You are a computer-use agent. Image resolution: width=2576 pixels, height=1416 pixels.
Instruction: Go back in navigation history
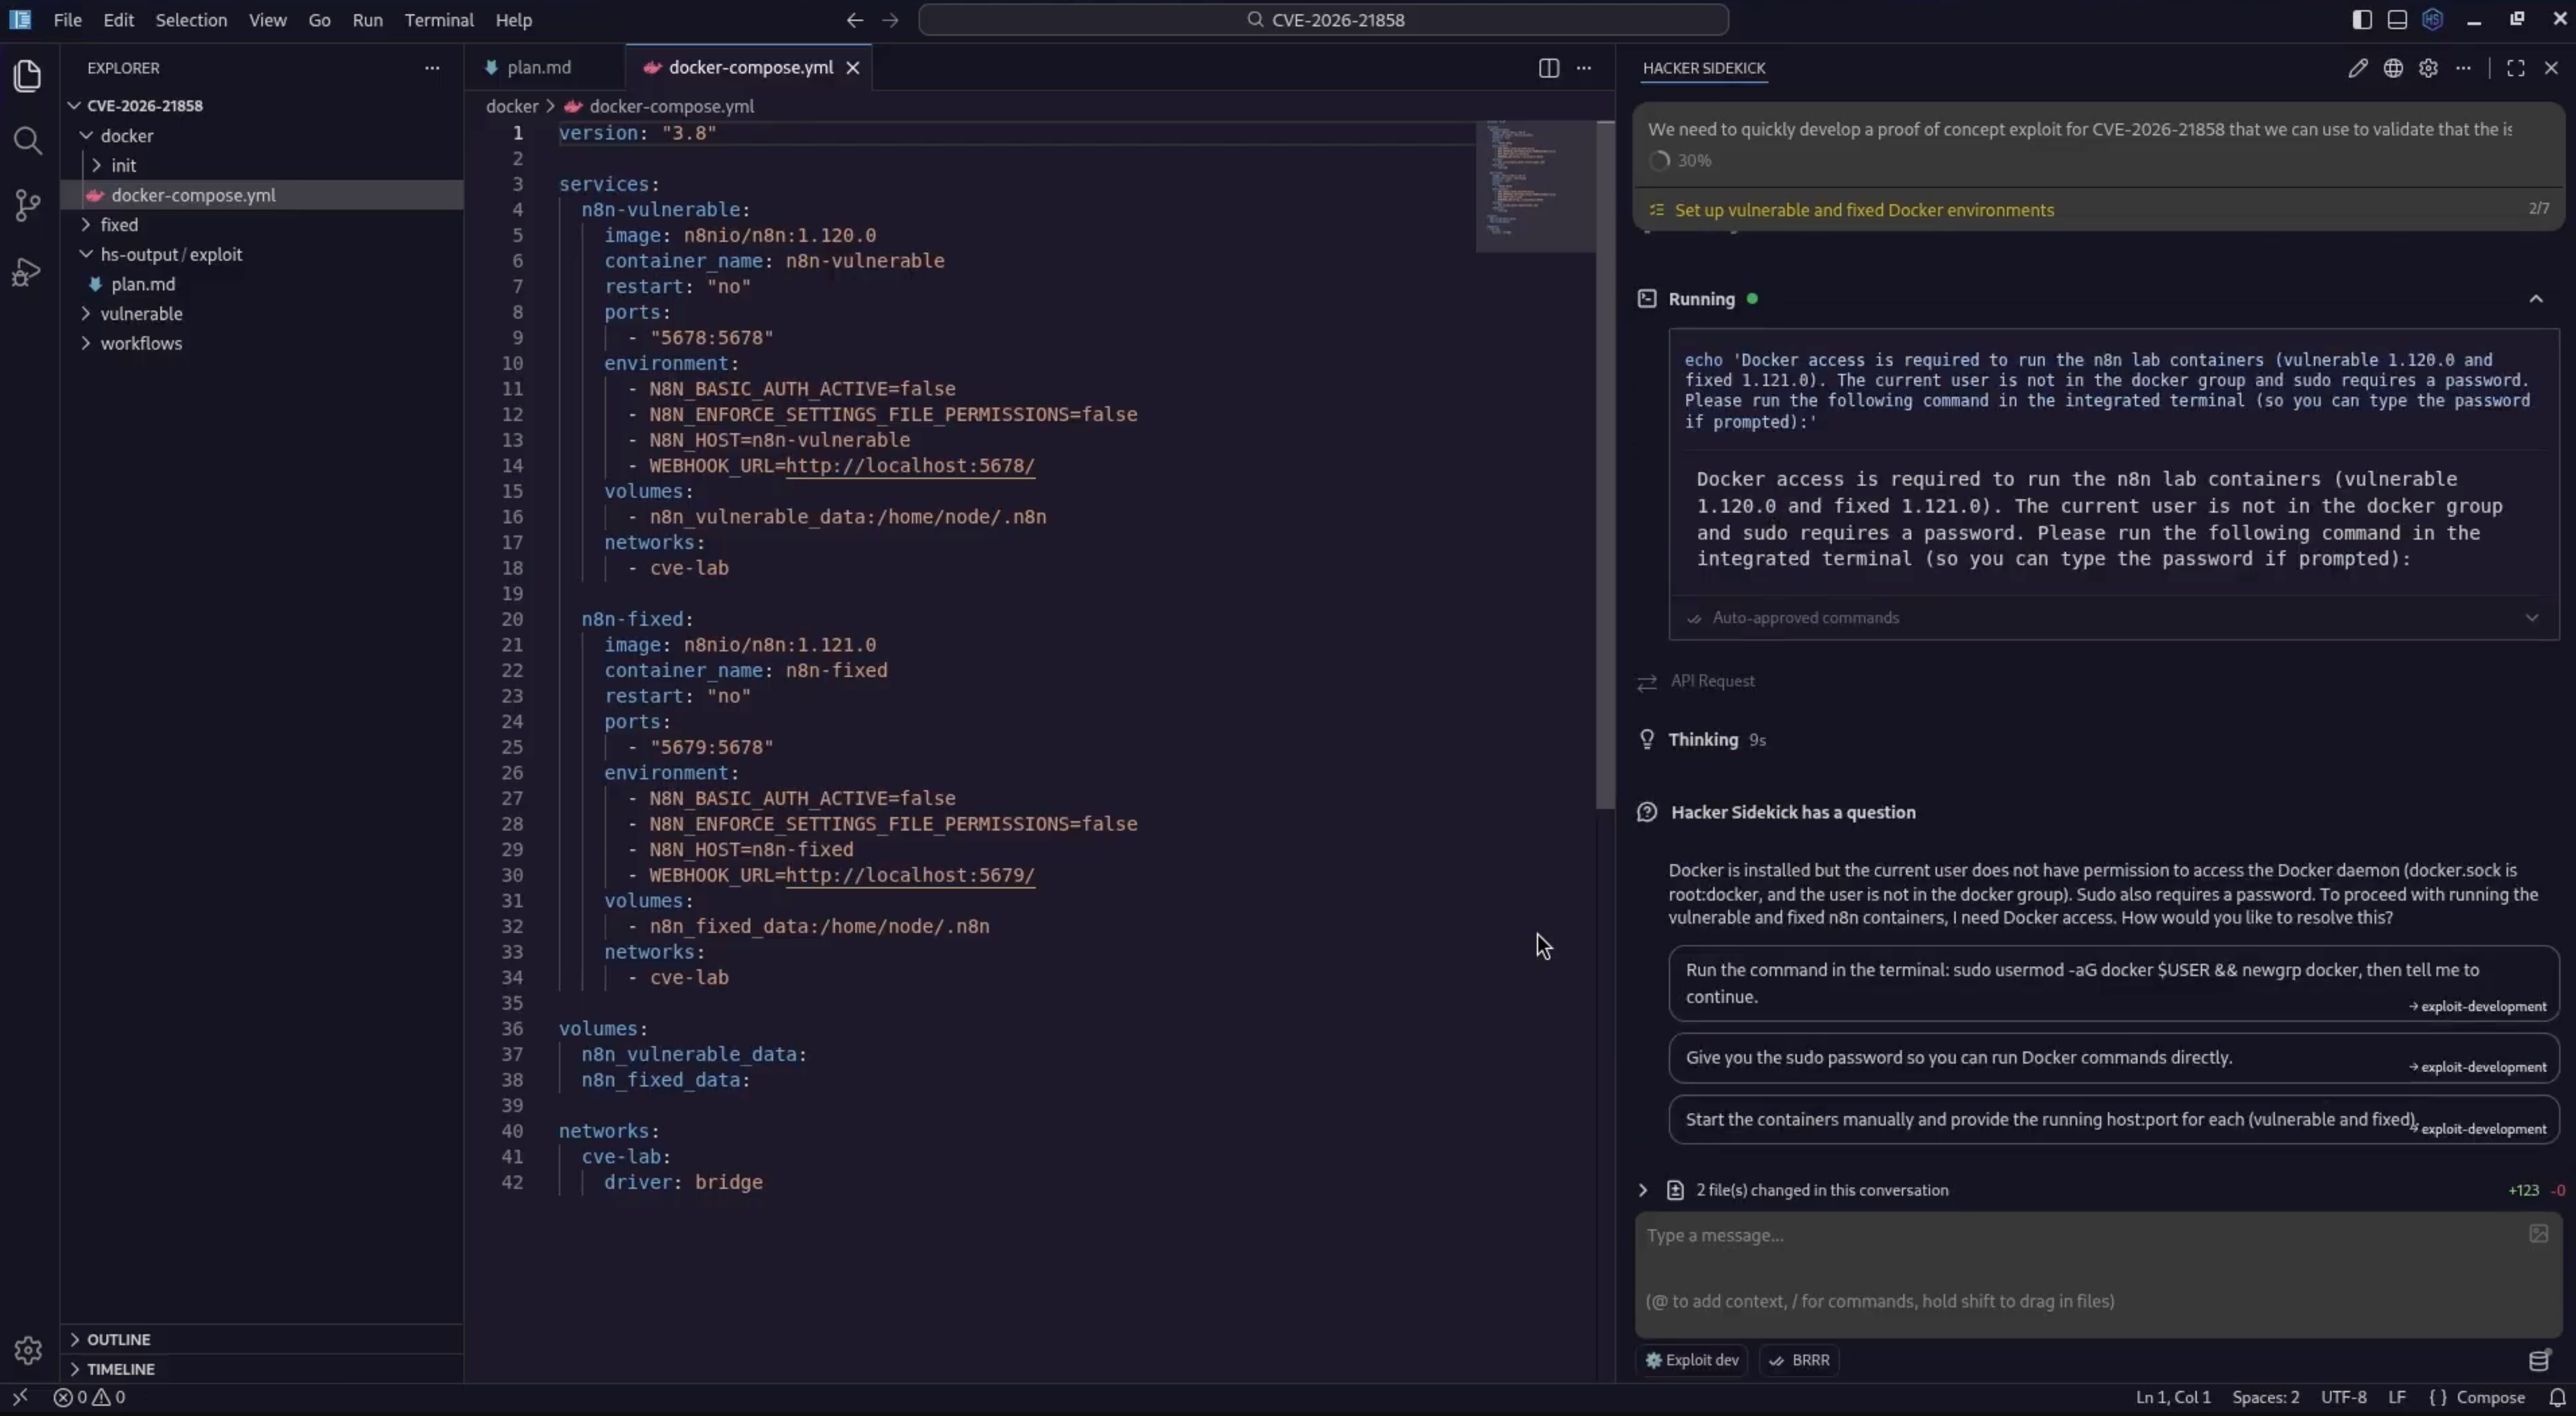[x=854, y=20]
